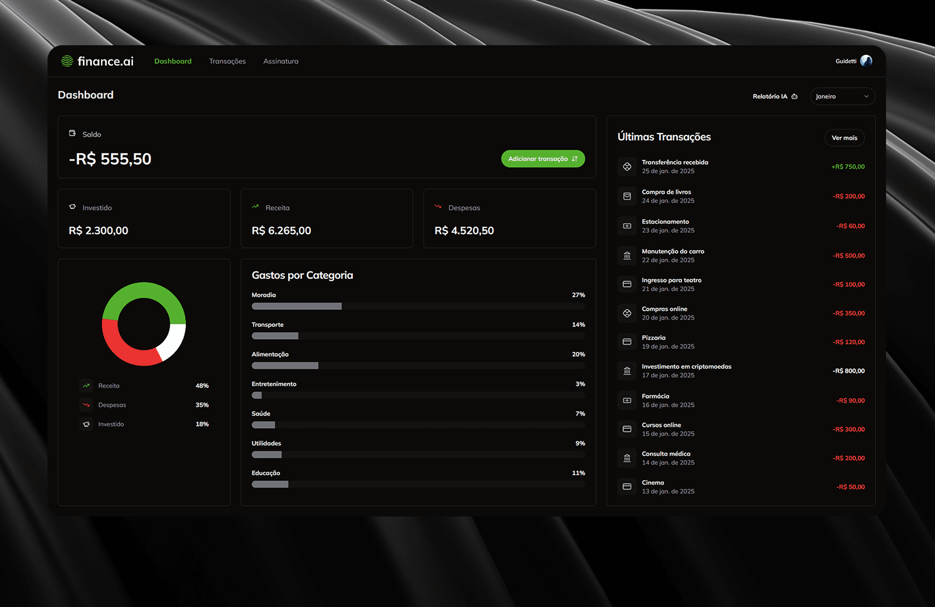935x607 pixels.
Task: Click the chevron arrow in month selector
Action: coord(866,97)
